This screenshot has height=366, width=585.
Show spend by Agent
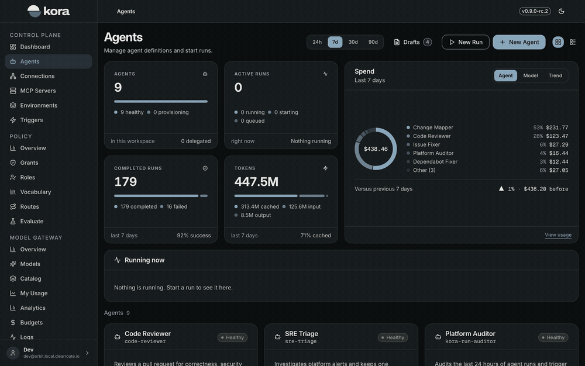(505, 75)
